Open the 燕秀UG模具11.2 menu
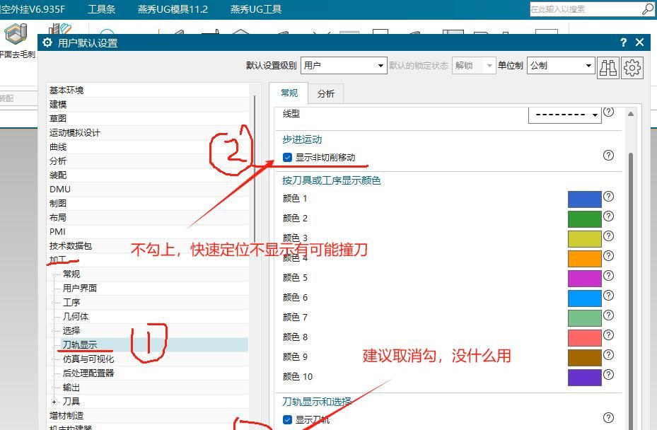Screen dimensions: 657x430 173,9
